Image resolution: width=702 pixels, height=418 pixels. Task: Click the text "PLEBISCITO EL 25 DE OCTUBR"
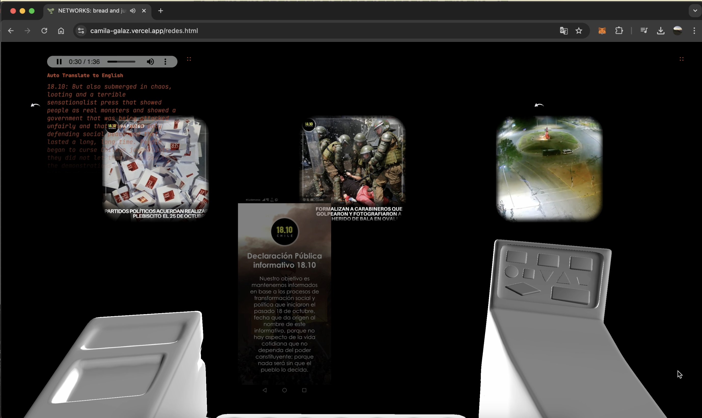[169, 216]
